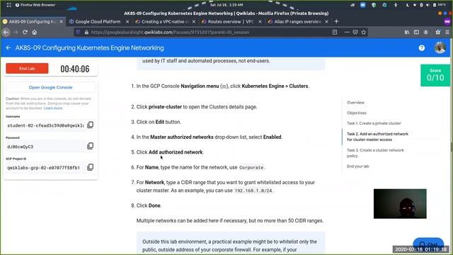Image resolution: width=453 pixels, height=255 pixels.
Task: Click the gift icon in Firefox toolbar
Action: coord(438,33)
